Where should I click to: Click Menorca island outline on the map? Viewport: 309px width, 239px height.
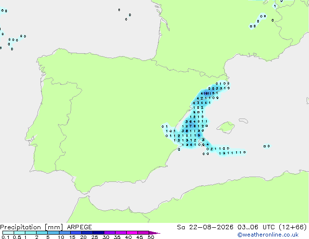[244, 120]
